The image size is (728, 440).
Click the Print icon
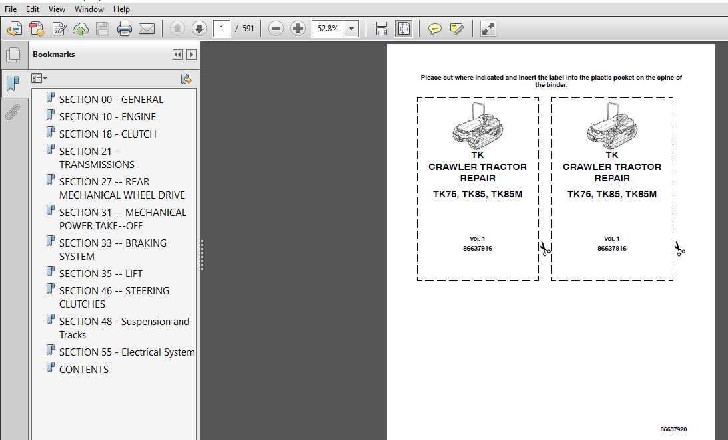[x=125, y=29]
